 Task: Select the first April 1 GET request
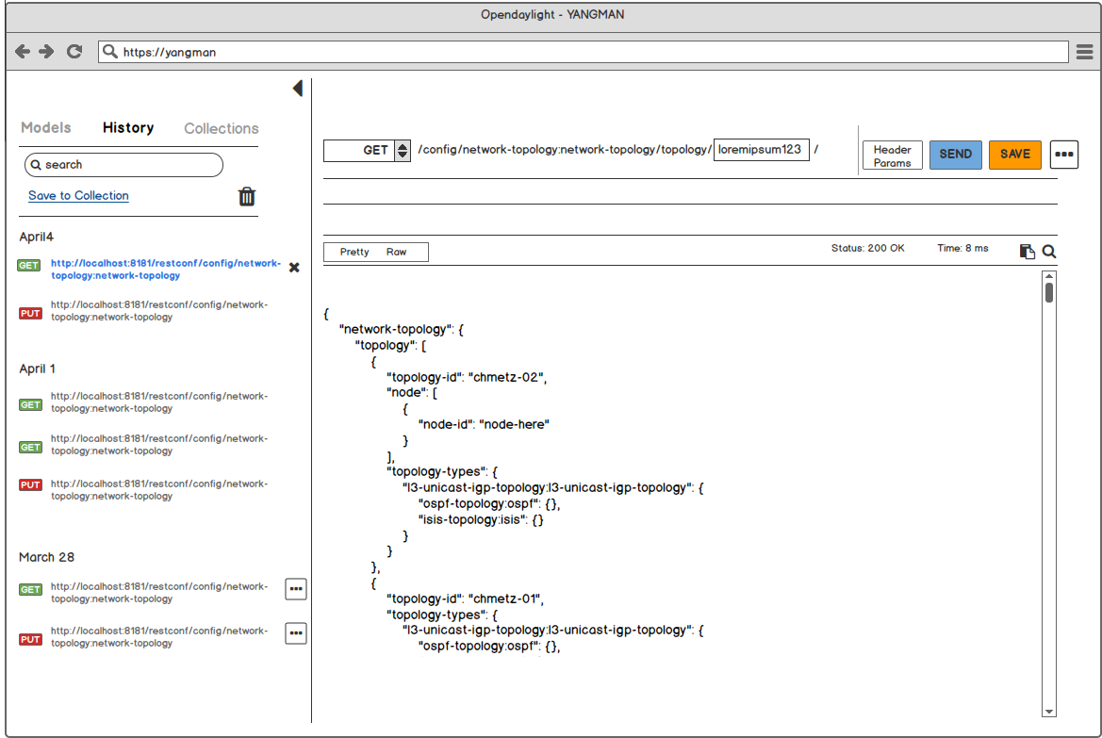[158, 402]
